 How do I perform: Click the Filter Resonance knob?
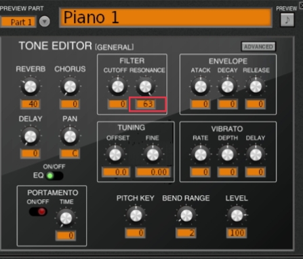[x=145, y=86]
